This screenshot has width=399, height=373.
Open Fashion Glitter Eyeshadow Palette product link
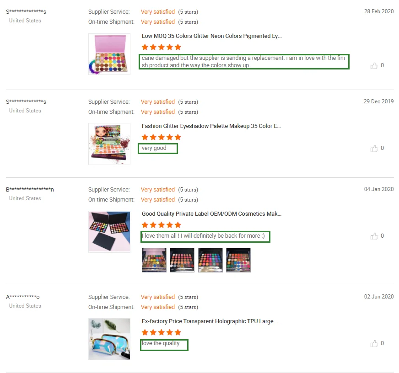pyautogui.click(x=211, y=126)
